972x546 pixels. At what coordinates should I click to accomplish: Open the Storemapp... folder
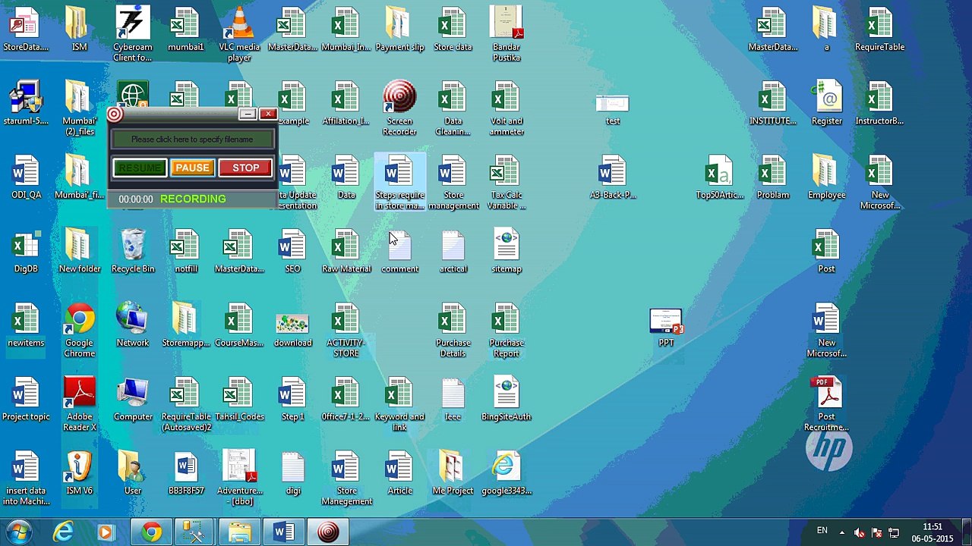tap(186, 325)
